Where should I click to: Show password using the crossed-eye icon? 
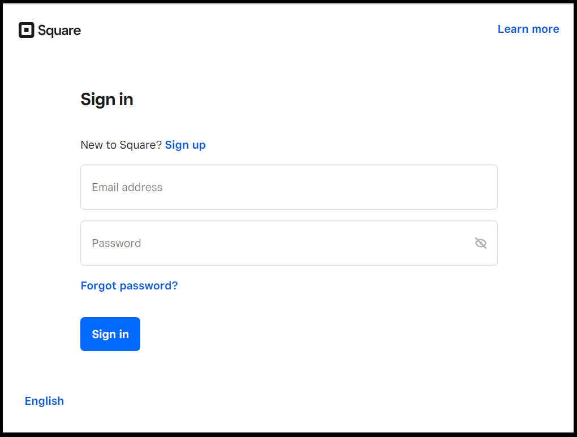[480, 243]
